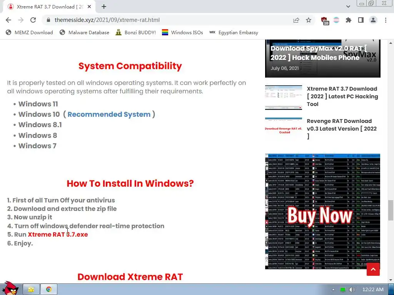This screenshot has height=295, width=394.
Task: Click July 06, 2021 date text
Action: pos(285,68)
